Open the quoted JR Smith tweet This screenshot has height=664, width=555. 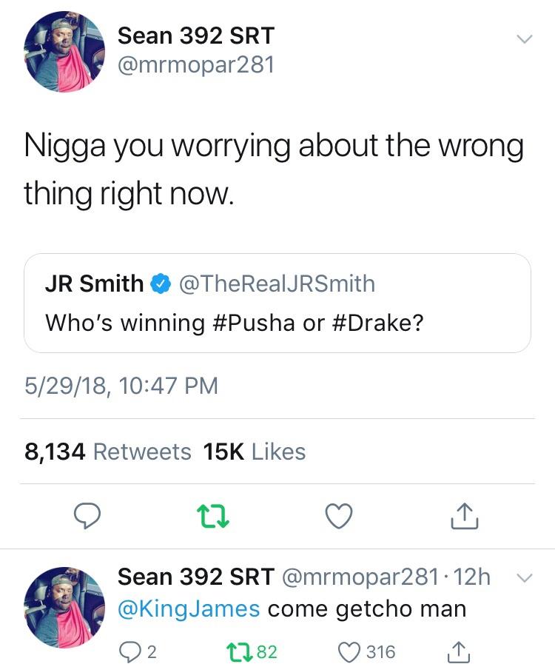tap(277, 303)
